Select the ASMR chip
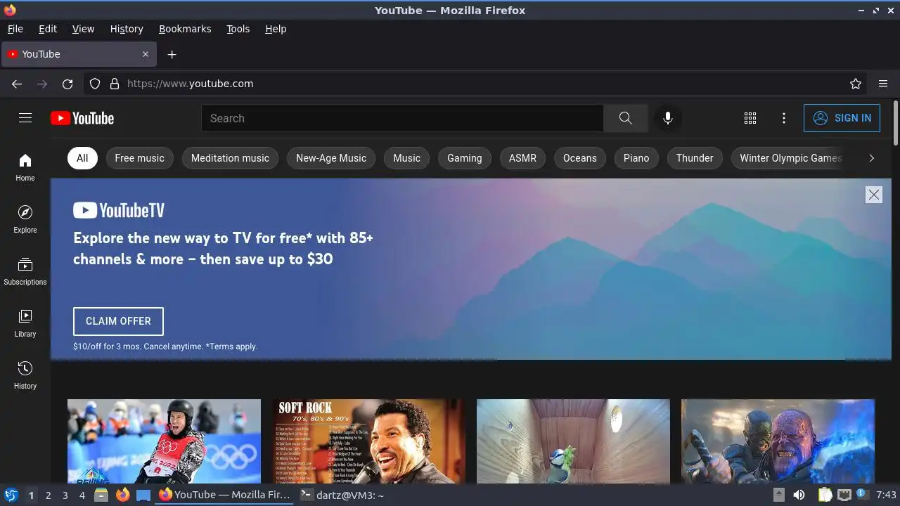The height and width of the screenshot is (506, 900). 522,158
